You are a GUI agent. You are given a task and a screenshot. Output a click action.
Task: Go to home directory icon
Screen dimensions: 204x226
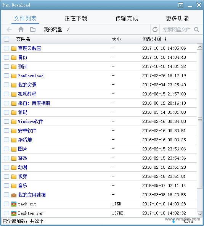point(21,29)
